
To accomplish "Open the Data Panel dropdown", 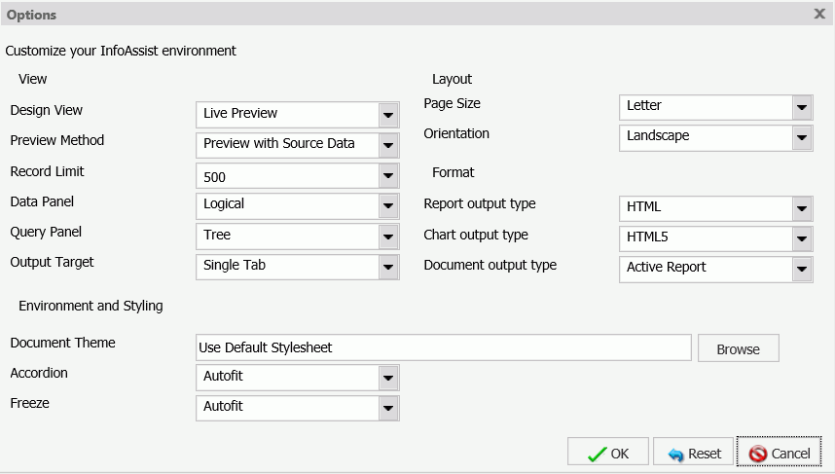I will [297, 206].
